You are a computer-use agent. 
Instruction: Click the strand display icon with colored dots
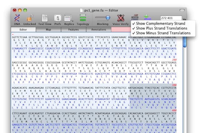pos(136,17)
